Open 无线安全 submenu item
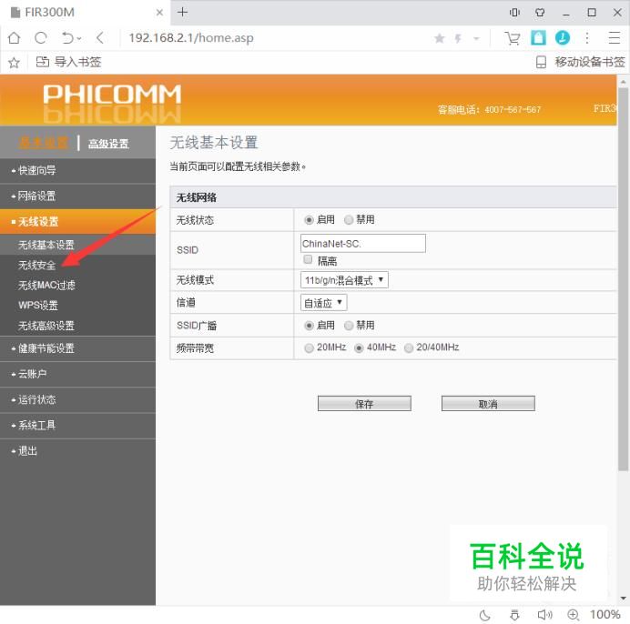Screen dimensions: 630x624 [x=37, y=265]
